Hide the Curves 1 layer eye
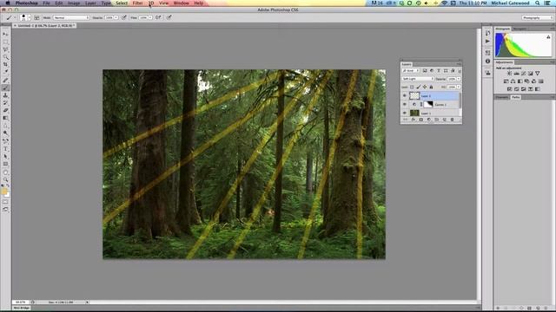The height and width of the screenshot is (312, 556). coord(405,104)
